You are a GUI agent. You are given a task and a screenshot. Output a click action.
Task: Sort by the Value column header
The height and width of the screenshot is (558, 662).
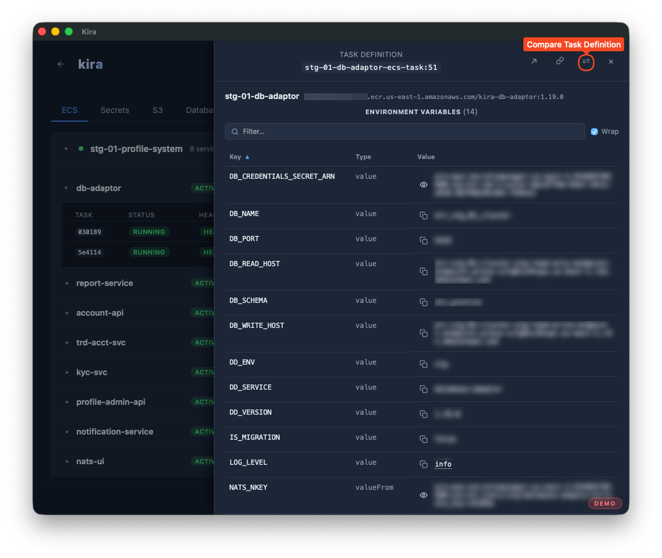tap(426, 157)
